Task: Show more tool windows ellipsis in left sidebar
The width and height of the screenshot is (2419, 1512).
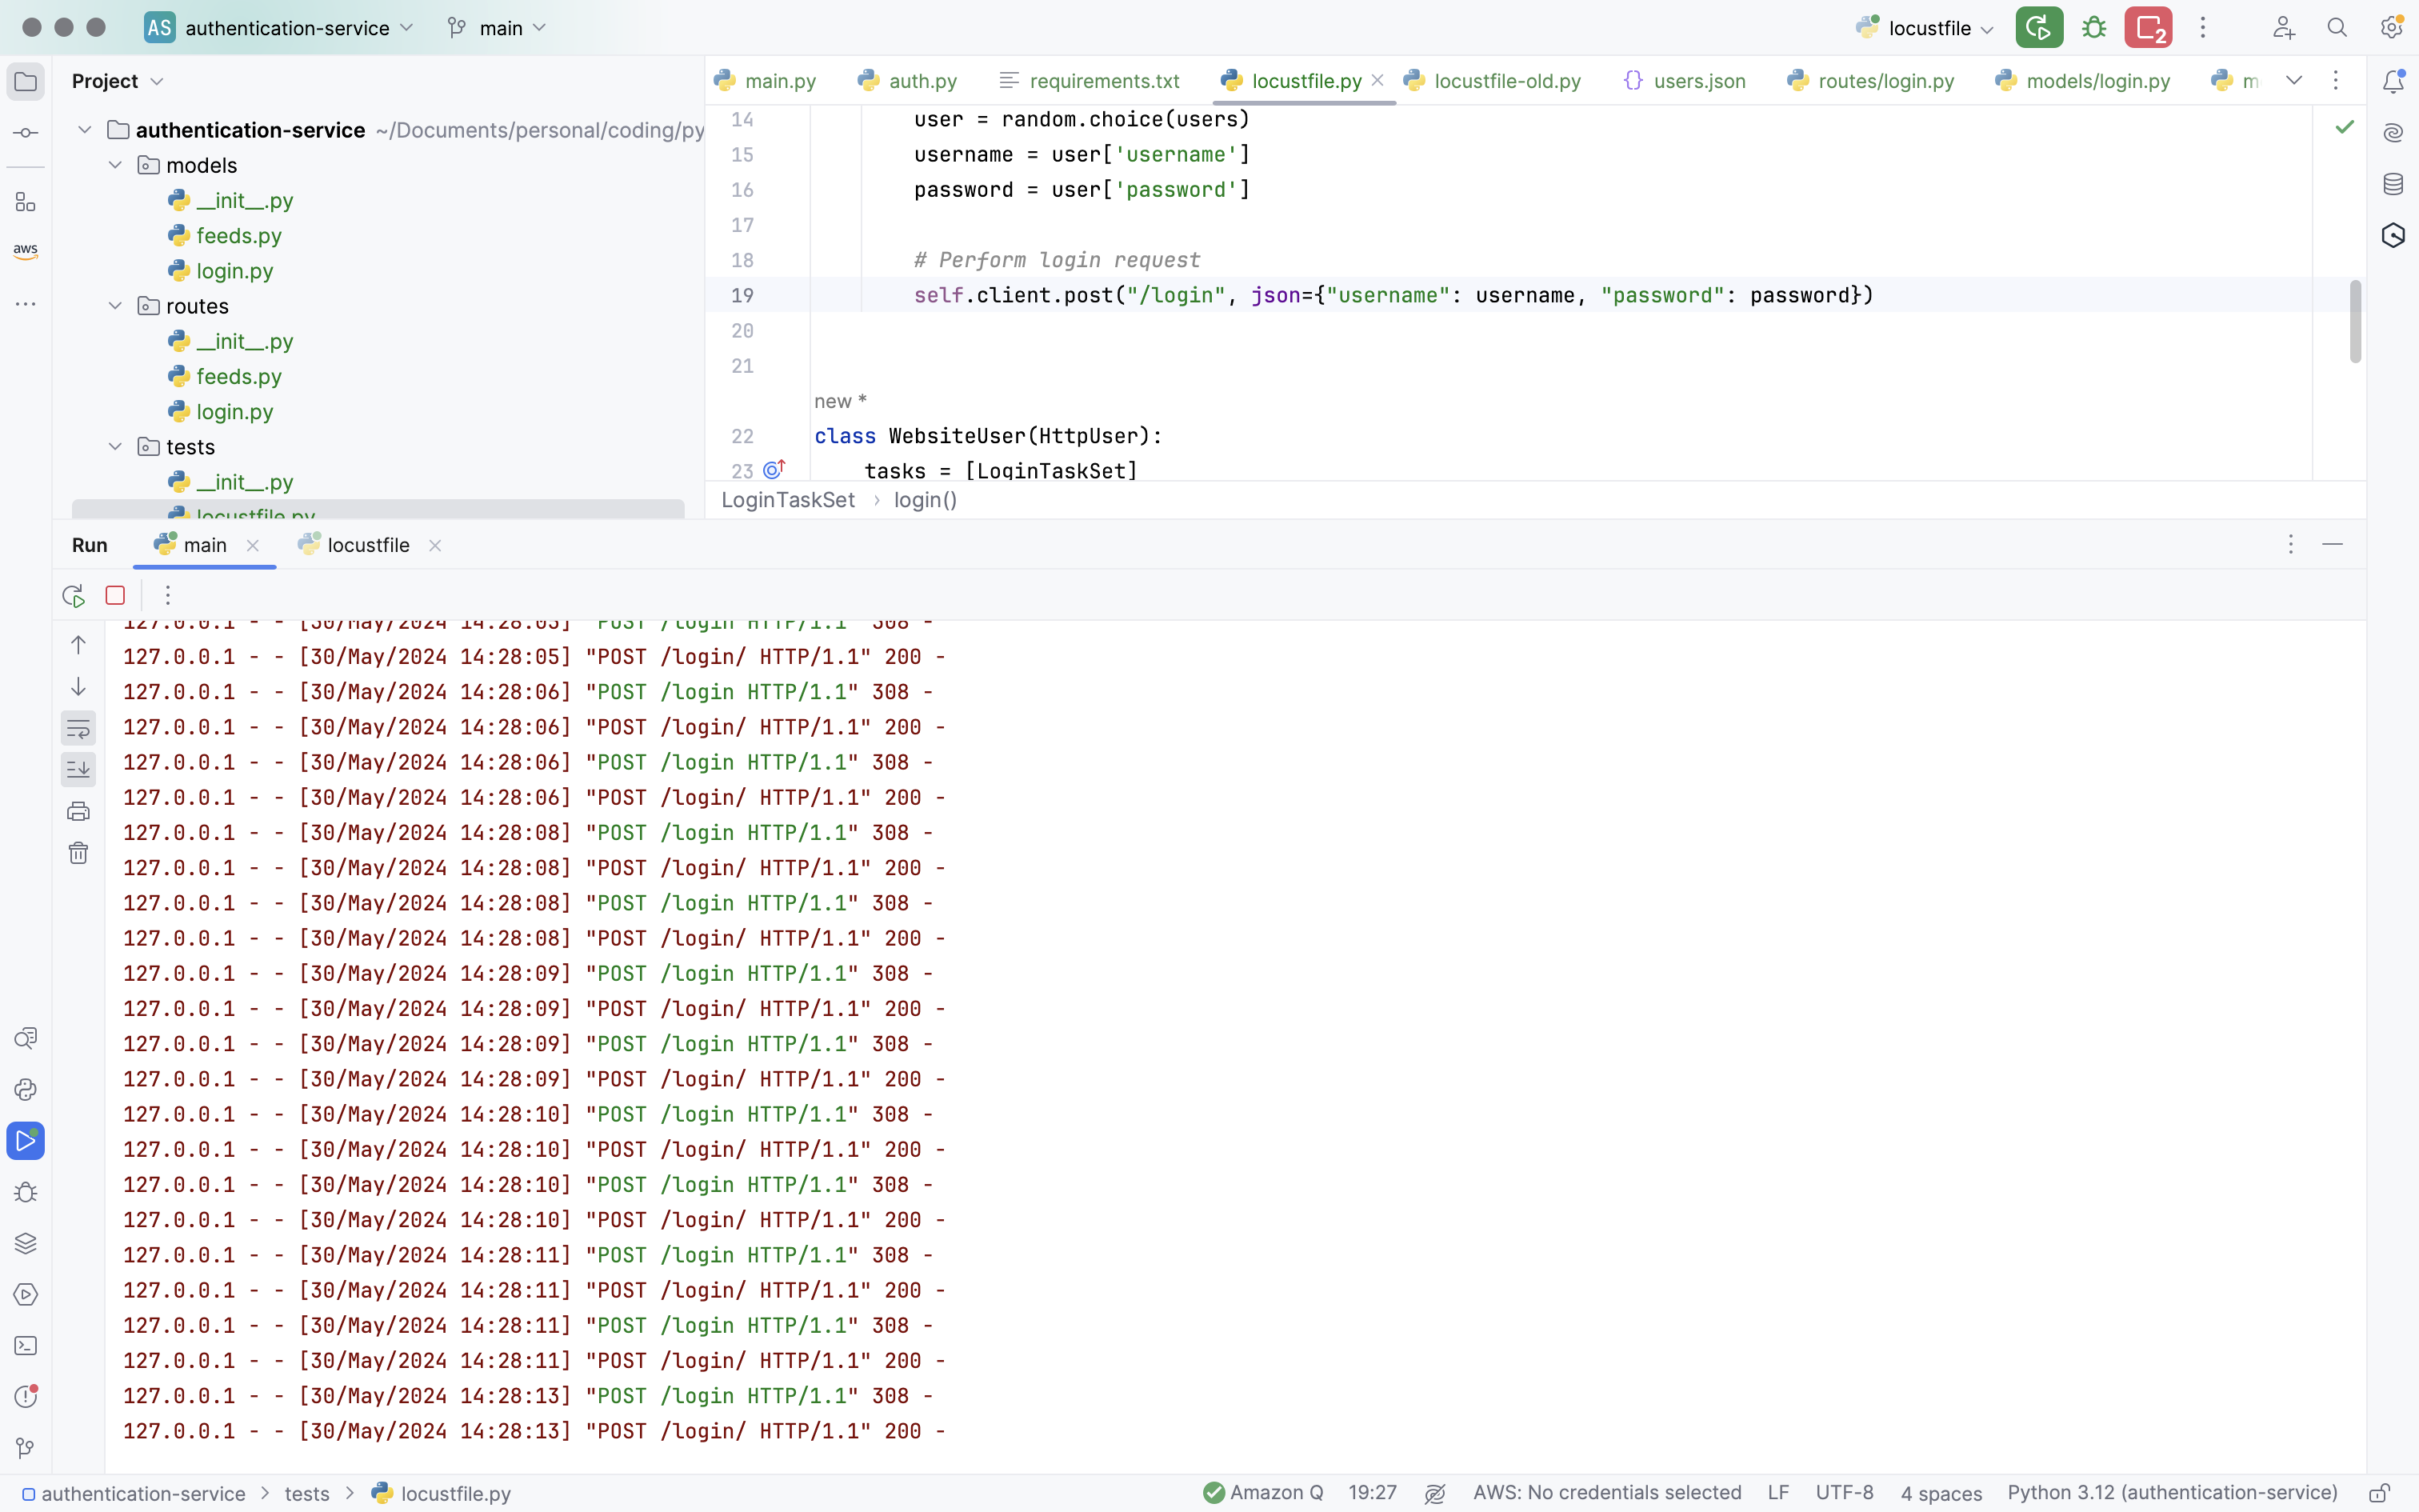Action: [x=26, y=303]
